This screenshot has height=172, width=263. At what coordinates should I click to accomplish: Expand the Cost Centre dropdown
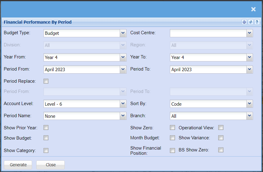coord(249,33)
